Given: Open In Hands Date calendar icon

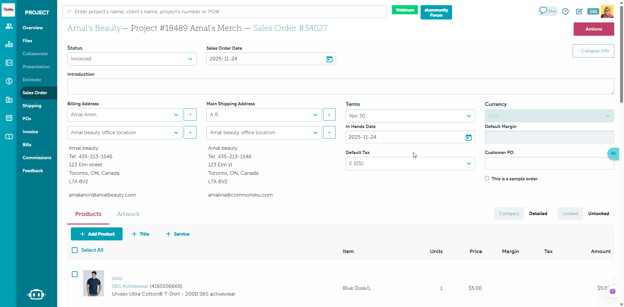Looking at the screenshot, I should (x=468, y=137).
